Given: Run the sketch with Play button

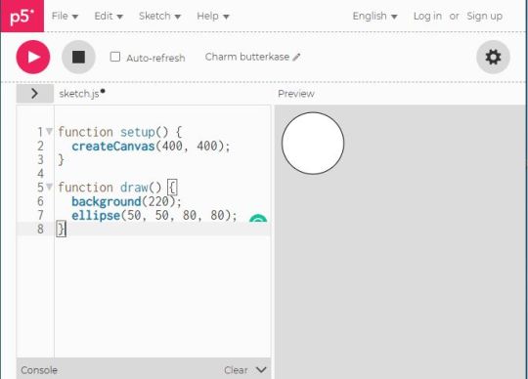Looking at the screenshot, I should click(33, 57).
